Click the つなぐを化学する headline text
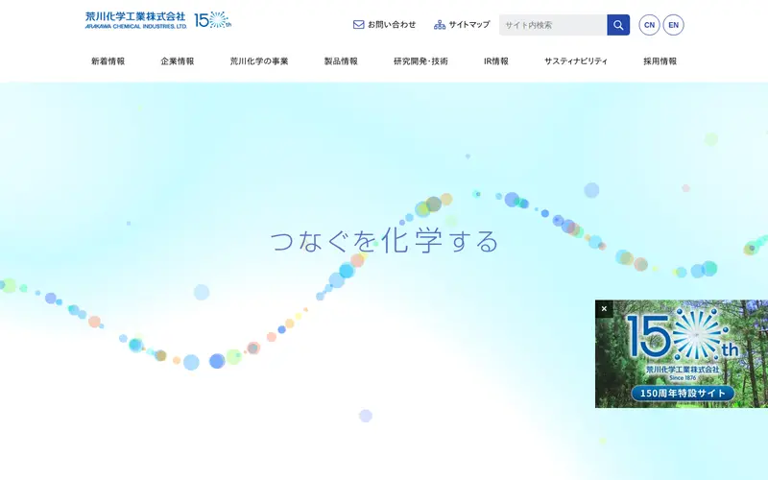Screen dimensions: 768x480 pyautogui.click(x=385, y=241)
